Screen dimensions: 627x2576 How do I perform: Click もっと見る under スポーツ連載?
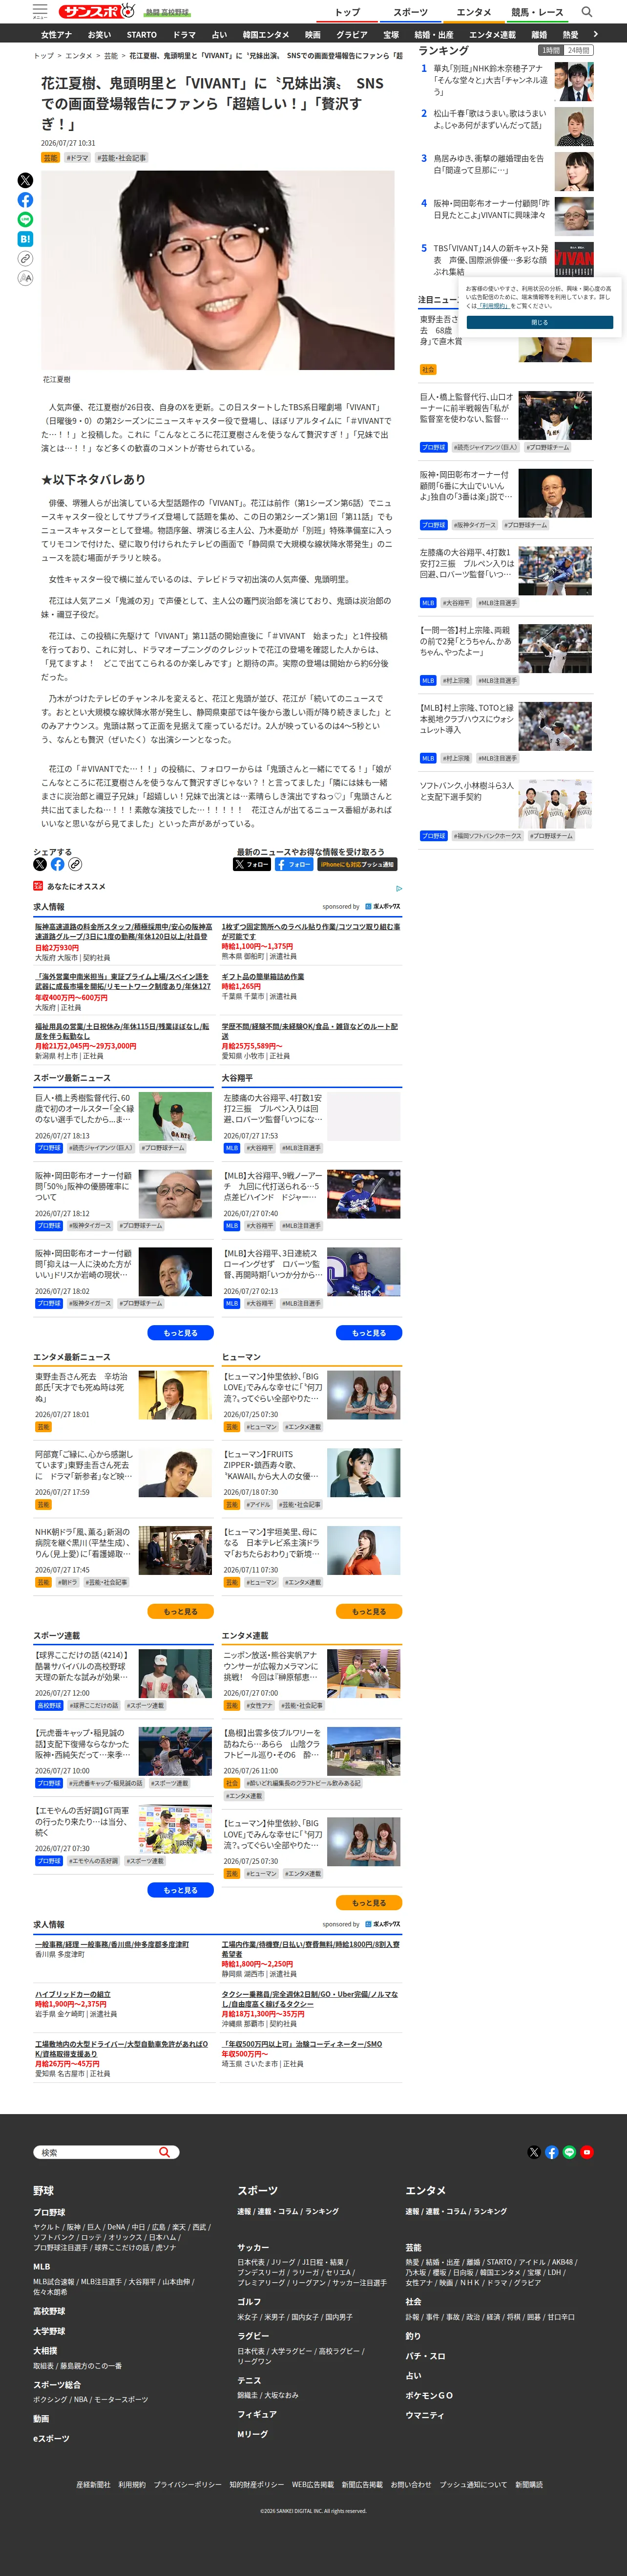[x=181, y=1890]
